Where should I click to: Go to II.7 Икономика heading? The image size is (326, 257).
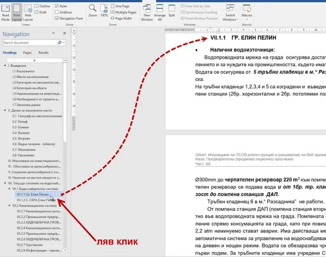click(24, 150)
